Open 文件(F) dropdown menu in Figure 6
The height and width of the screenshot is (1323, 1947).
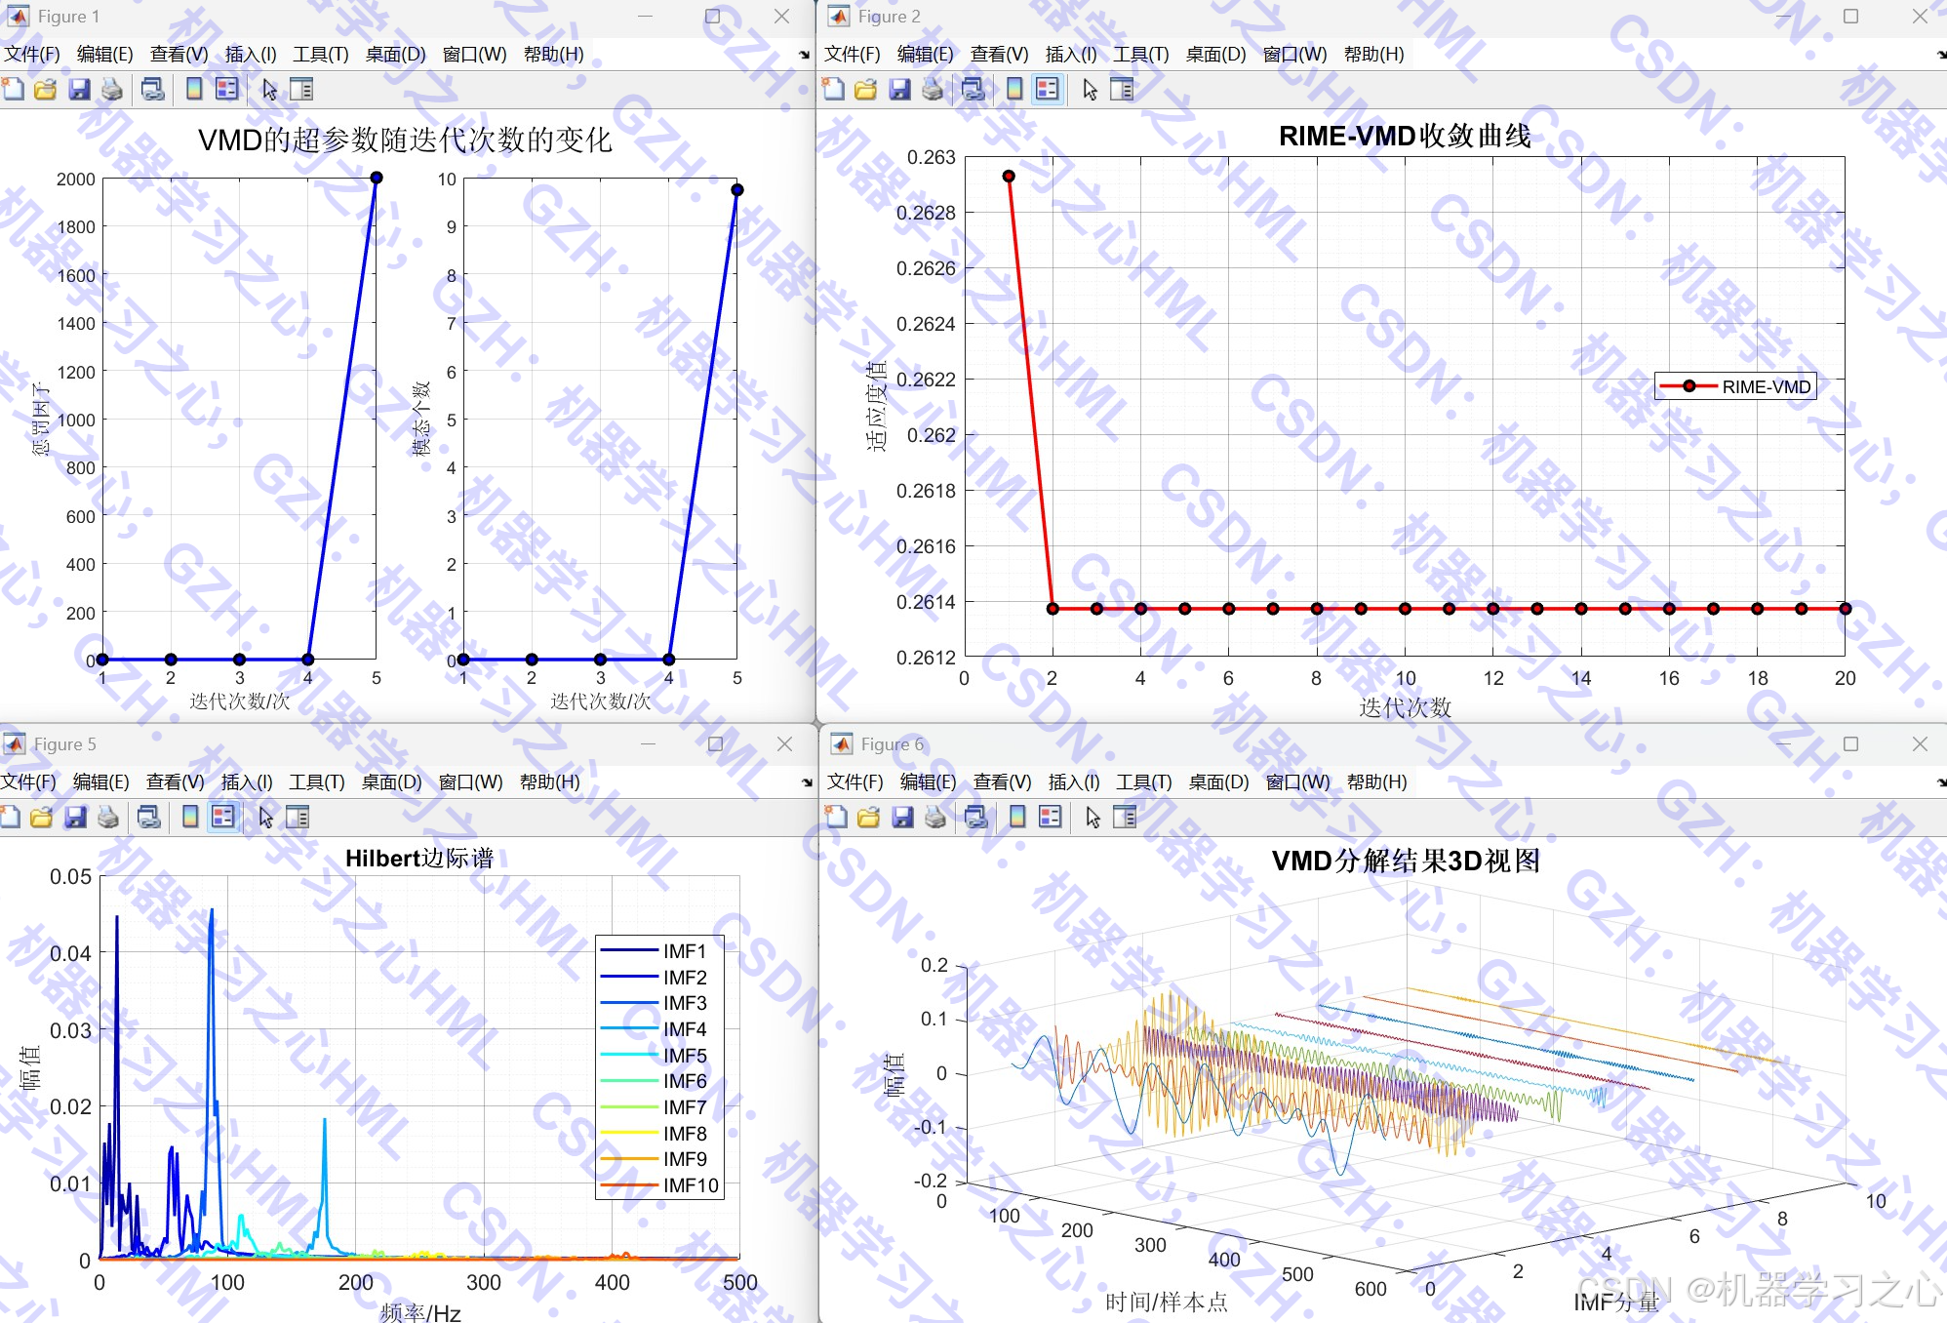point(854,782)
